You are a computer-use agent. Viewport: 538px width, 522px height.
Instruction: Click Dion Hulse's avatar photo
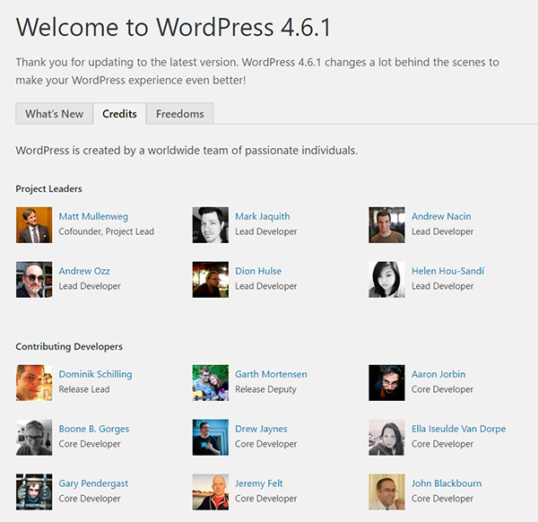point(211,279)
